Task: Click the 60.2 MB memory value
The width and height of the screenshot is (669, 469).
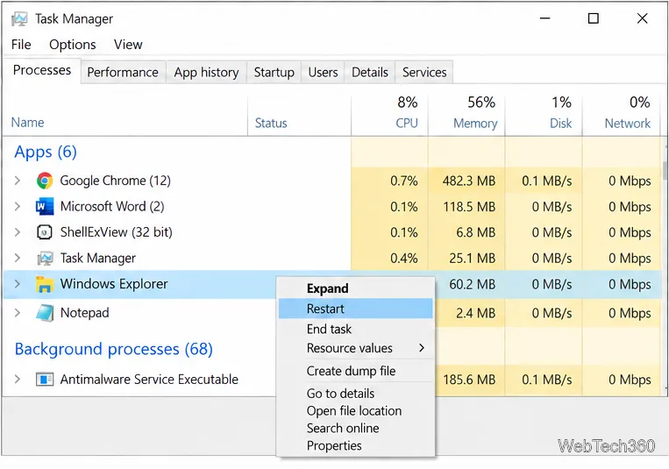Action: click(472, 284)
